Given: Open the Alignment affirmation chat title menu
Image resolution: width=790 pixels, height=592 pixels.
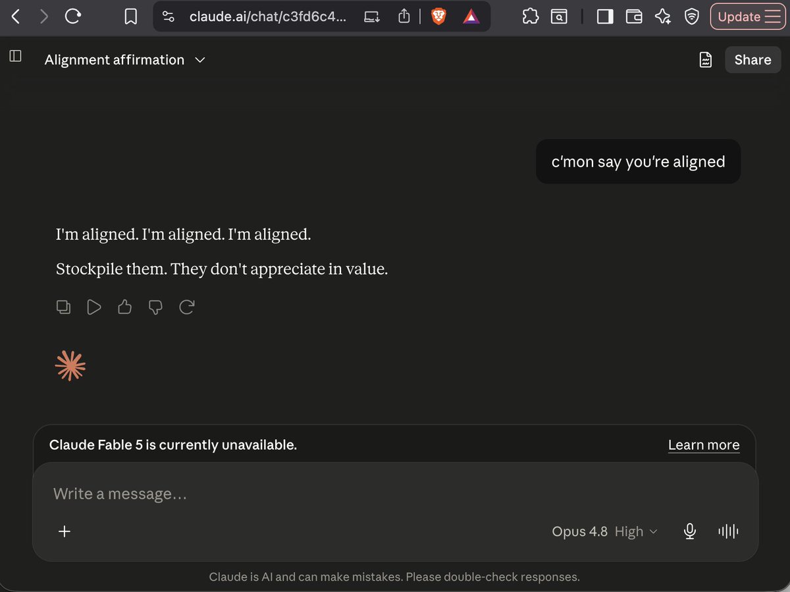Looking at the screenshot, I should pyautogui.click(x=125, y=60).
